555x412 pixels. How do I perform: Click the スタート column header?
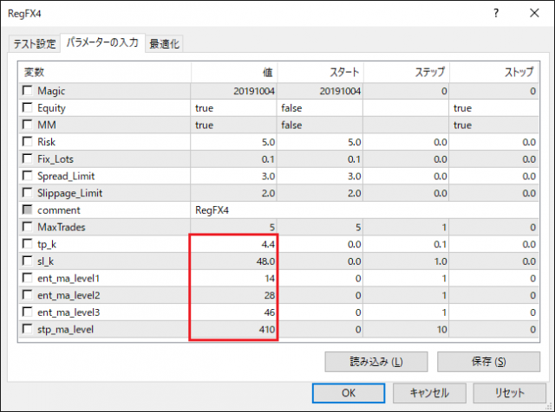[x=320, y=73]
